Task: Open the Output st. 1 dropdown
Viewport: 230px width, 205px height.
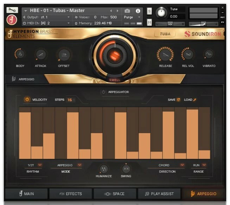Action: pyautogui.click(x=46, y=17)
